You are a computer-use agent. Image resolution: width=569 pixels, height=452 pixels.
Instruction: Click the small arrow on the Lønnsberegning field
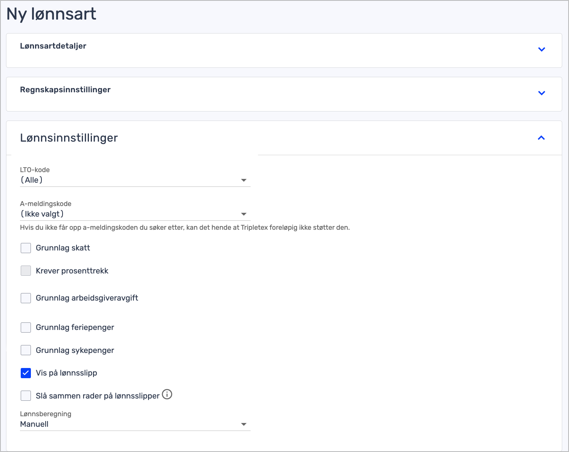[244, 425]
